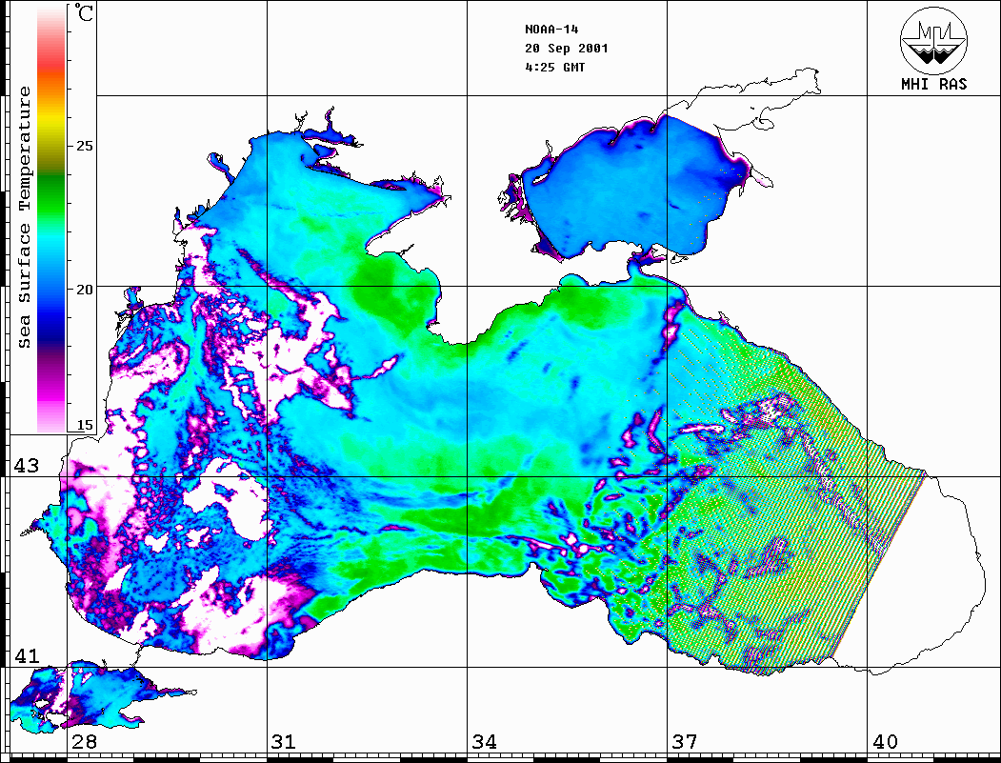The width and height of the screenshot is (1001, 763).
Task: Click the longitude 34 label
Action: pyautogui.click(x=483, y=742)
